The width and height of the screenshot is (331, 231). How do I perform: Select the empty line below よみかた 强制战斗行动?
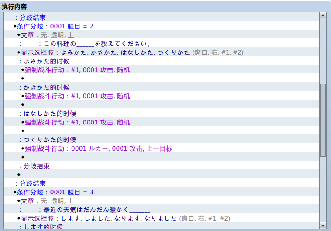pyautogui.click(x=162, y=79)
